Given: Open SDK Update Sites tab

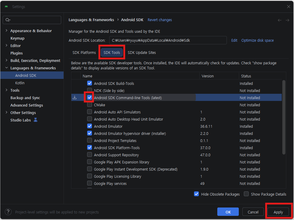Looking at the screenshot, I should [142, 53].
